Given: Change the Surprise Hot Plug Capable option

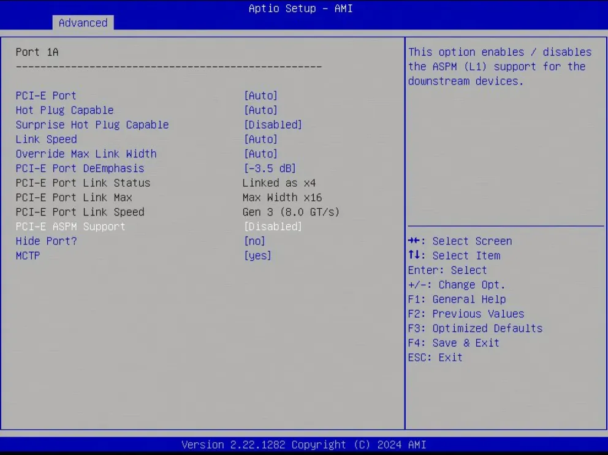Looking at the screenshot, I should click(93, 124).
